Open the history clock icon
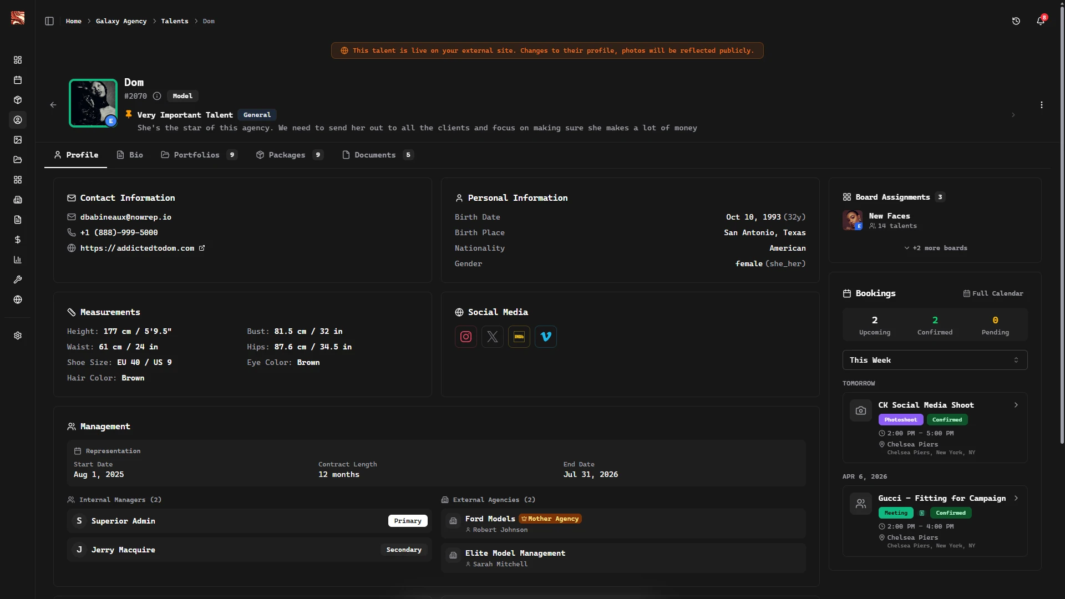The width and height of the screenshot is (1065, 599). point(1016,21)
